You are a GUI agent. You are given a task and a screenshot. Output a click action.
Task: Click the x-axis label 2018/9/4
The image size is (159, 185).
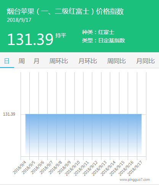[19, 167]
